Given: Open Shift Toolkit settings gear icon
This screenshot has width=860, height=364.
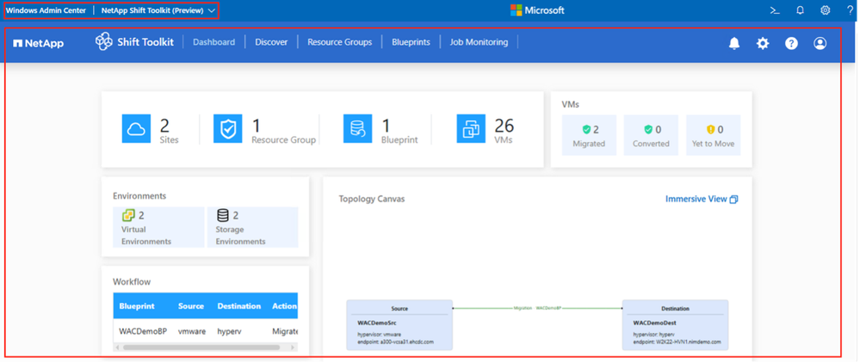Looking at the screenshot, I should coord(763,43).
